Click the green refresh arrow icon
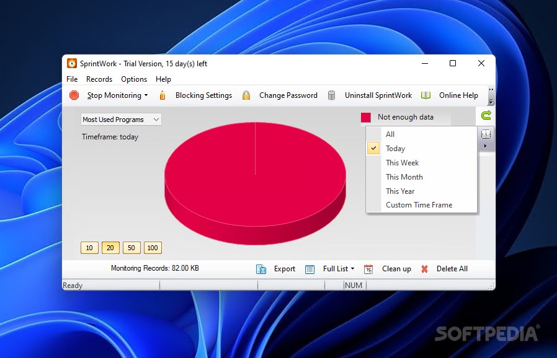 pos(486,115)
